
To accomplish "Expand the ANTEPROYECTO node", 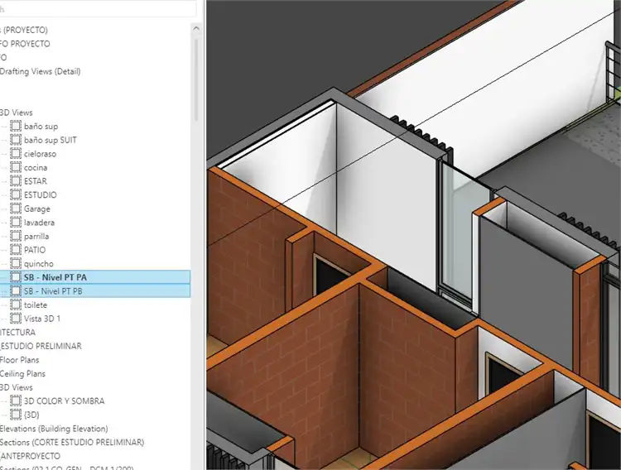I will 30,456.
